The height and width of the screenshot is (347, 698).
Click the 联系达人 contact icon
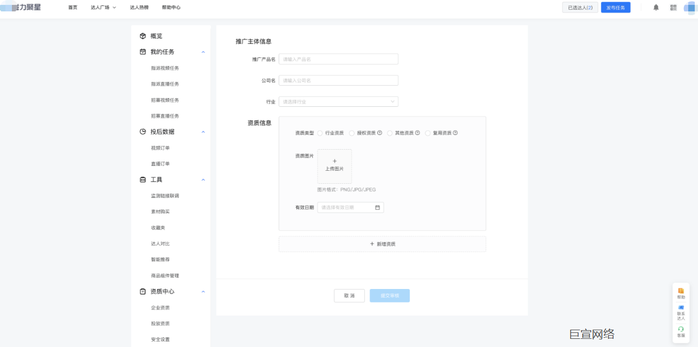681,311
